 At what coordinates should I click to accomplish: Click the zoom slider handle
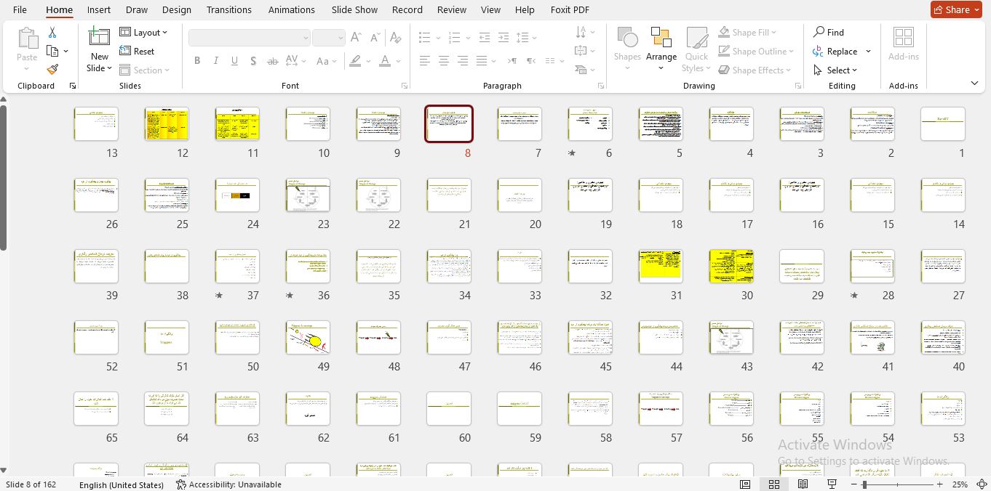point(864,484)
